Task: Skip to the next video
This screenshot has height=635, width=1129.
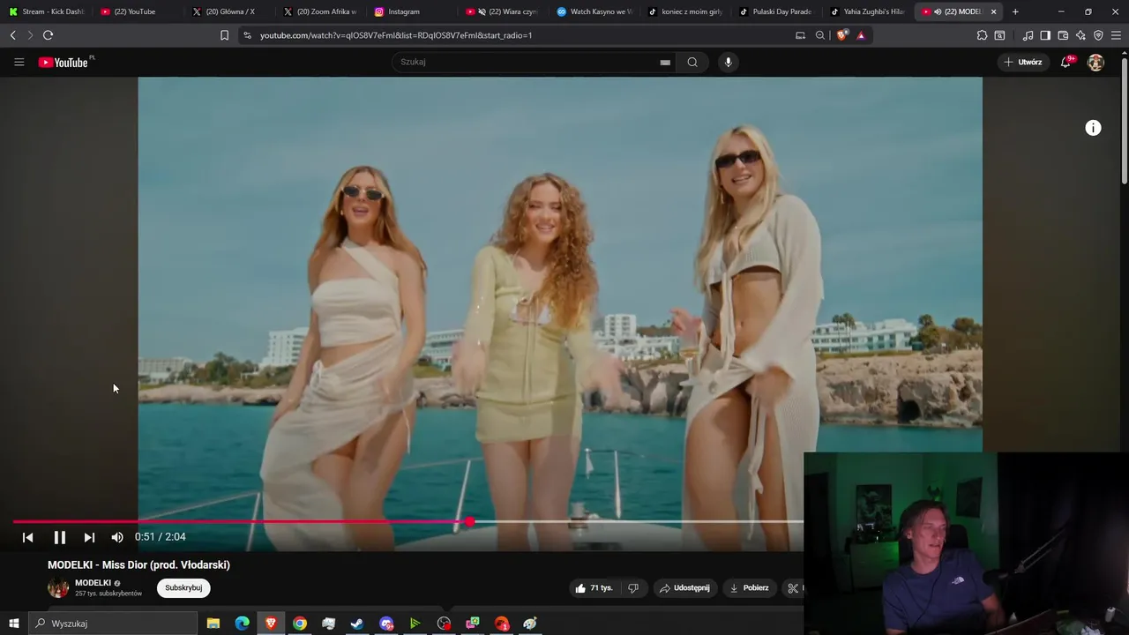Action: (89, 537)
